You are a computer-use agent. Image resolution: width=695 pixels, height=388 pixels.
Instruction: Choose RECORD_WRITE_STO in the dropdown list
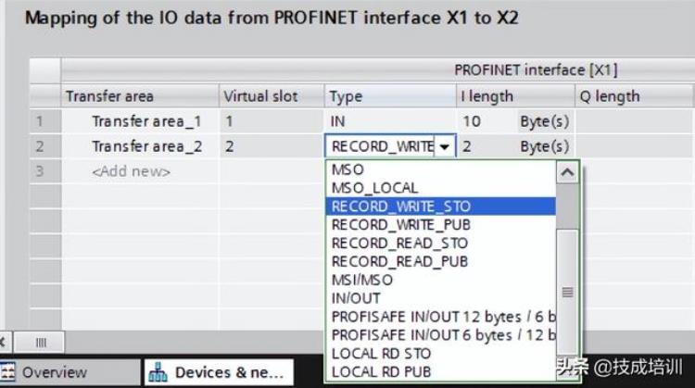[440, 207]
